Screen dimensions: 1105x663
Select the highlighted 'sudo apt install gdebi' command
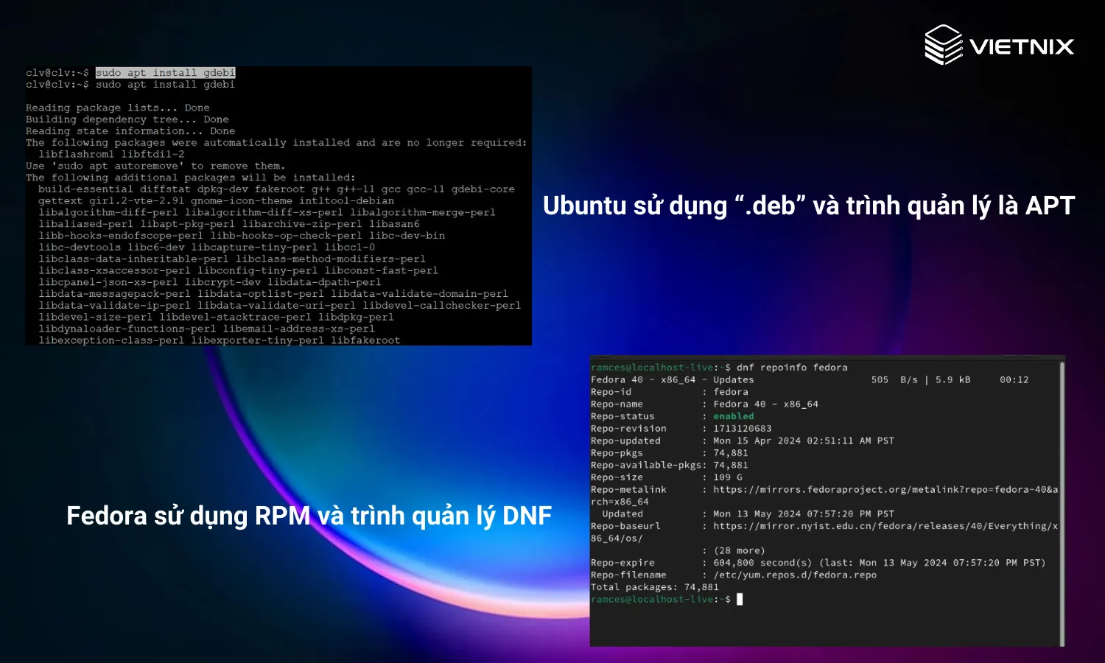pyautogui.click(x=165, y=72)
